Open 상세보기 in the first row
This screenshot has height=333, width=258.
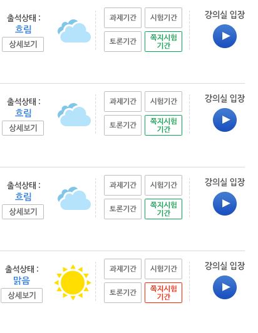pos(23,44)
